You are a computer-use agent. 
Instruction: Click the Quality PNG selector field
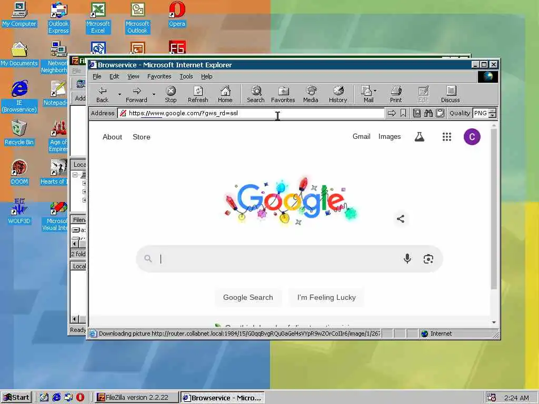pyautogui.click(x=481, y=113)
